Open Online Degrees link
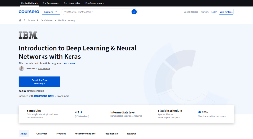 [191, 12]
